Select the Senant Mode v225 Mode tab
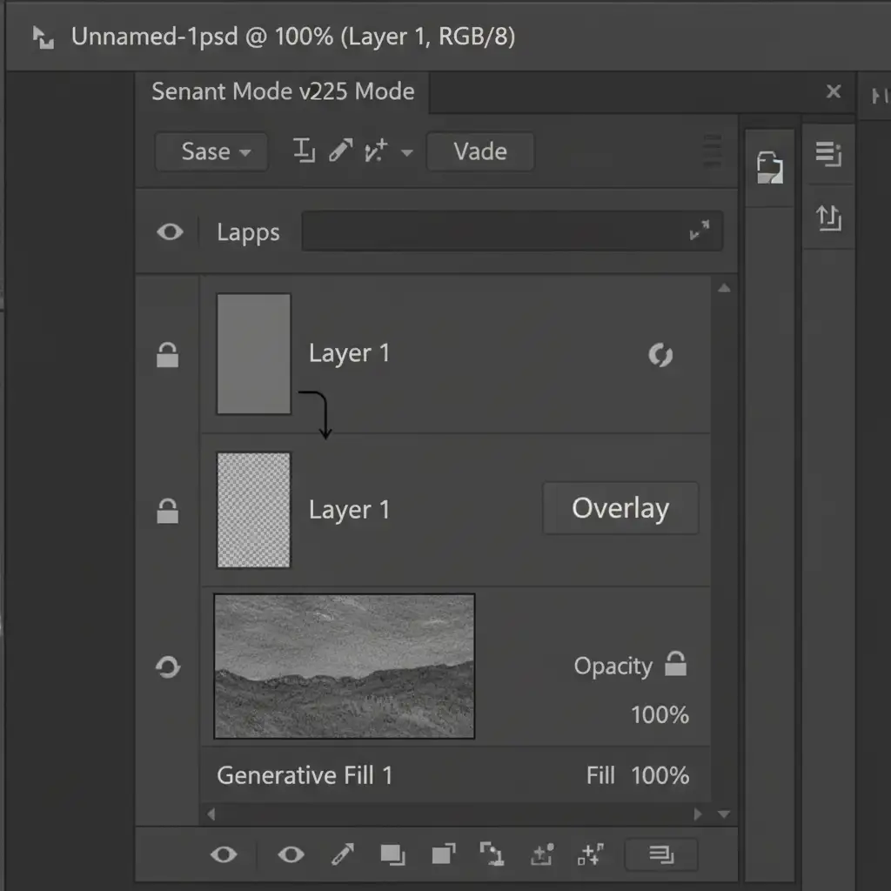The height and width of the screenshot is (891, 891). point(283,91)
